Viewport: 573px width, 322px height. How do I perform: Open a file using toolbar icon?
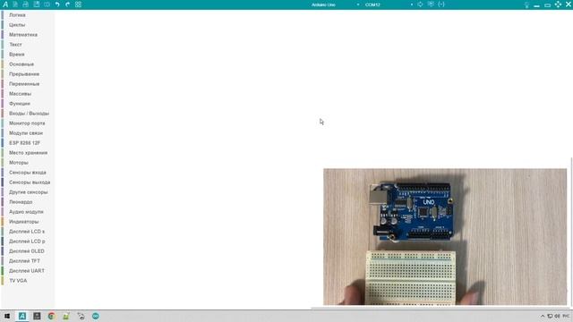click(x=26, y=4)
